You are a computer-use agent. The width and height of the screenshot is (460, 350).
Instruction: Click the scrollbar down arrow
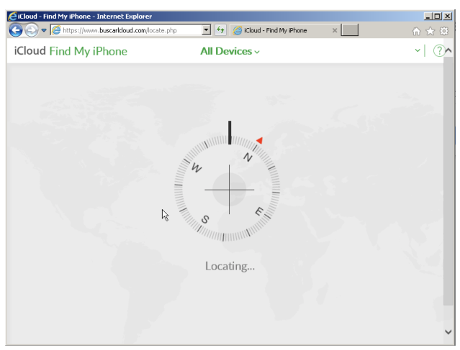click(448, 332)
